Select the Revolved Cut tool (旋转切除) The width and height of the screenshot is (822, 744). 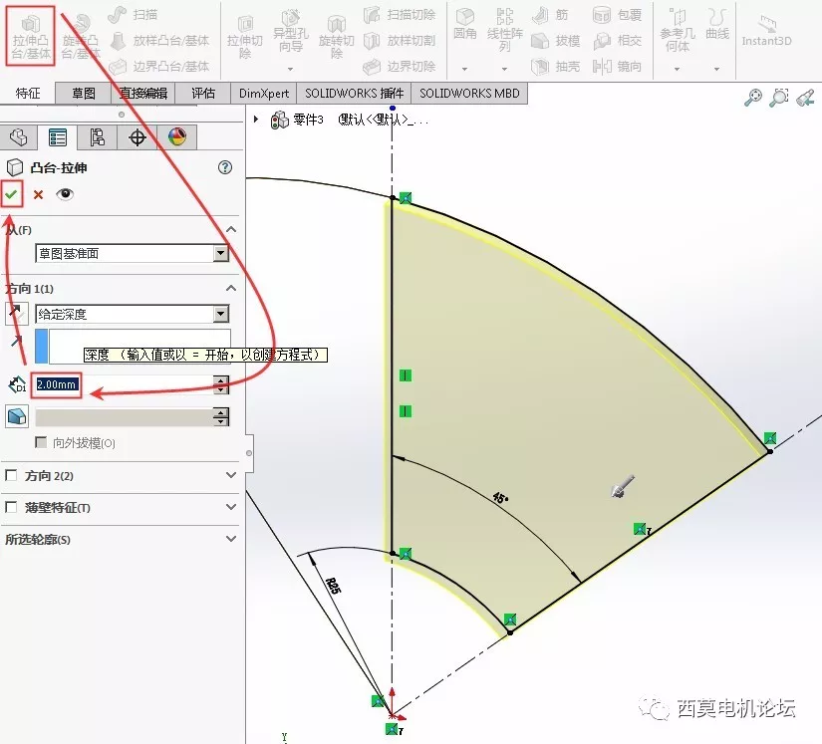[x=336, y=36]
